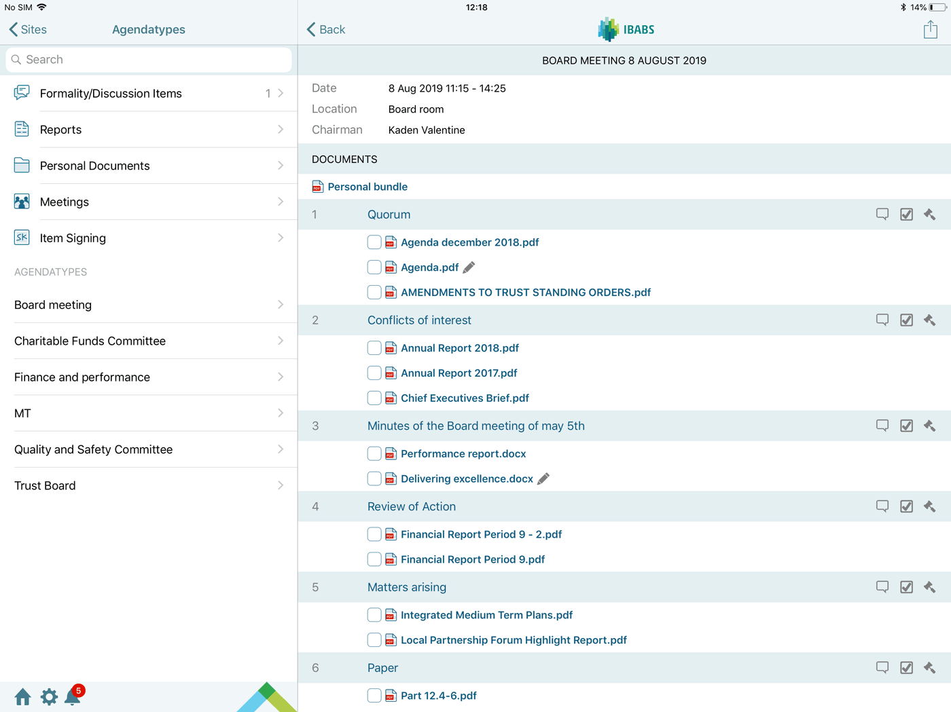Click the Search field

[x=148, y=60]
